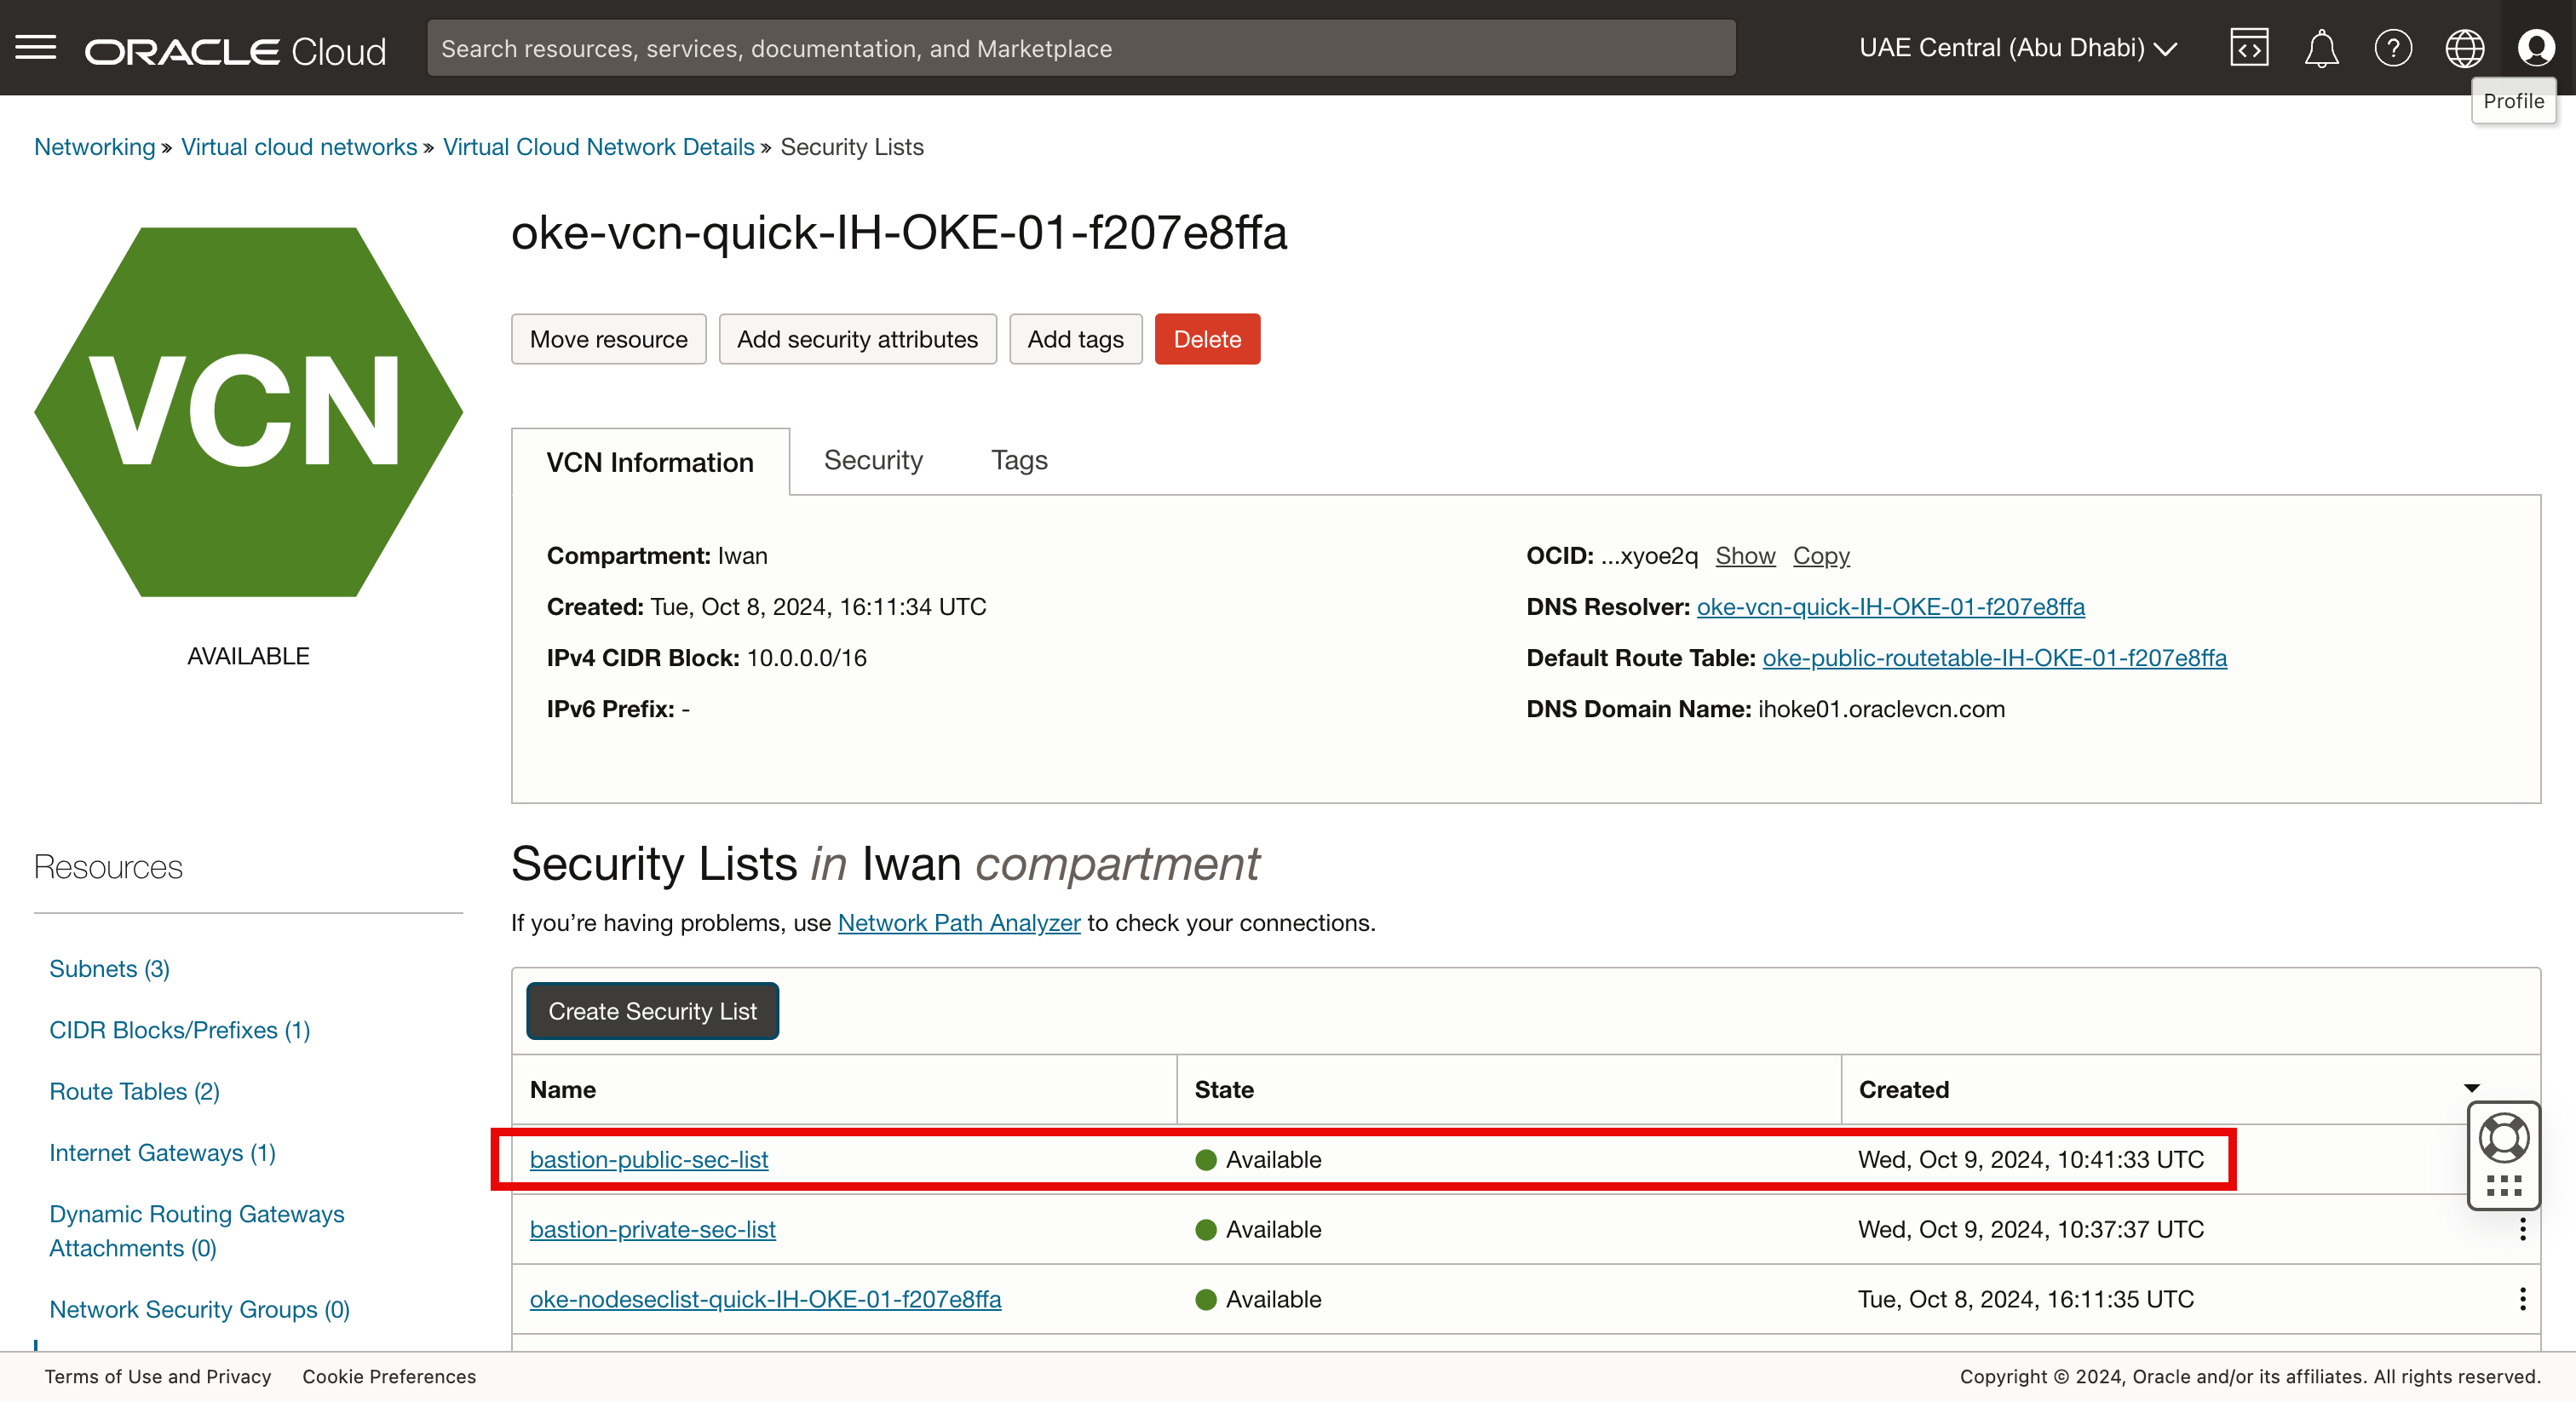Click Create Security List button
Viewport: 2576px width, 1402px height.
pyautogui.click(x=652, y=1011)
